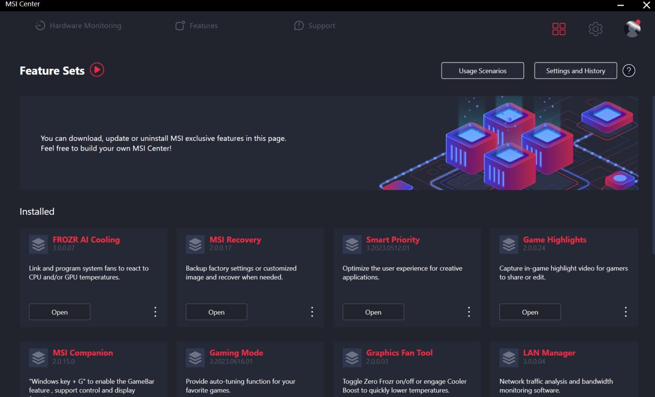This screenshot has width=655, height=397.
Task: Click the Game Highlights layers icon
Action: pyautogui.click(x=509, y=244)
